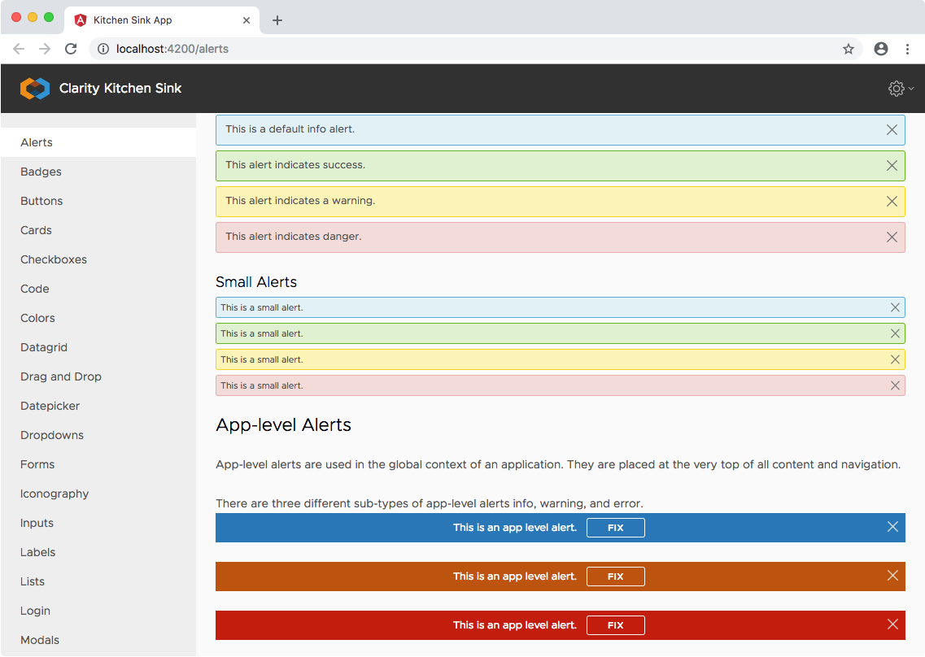Bookmark this page with the star icon

(849, 49)
